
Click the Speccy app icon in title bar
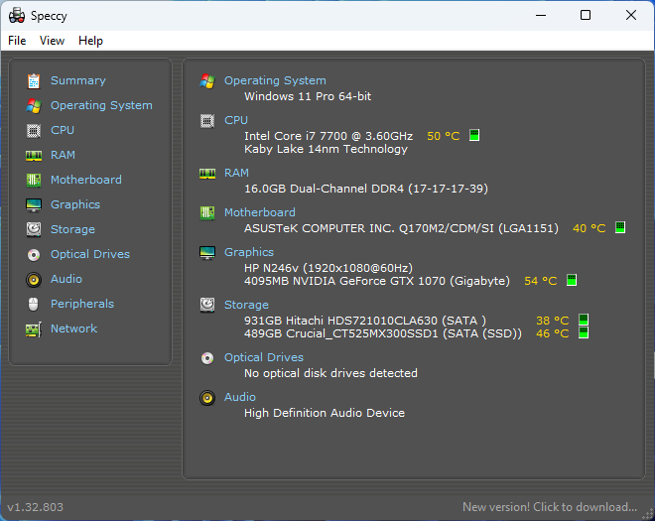pos(17,16)
